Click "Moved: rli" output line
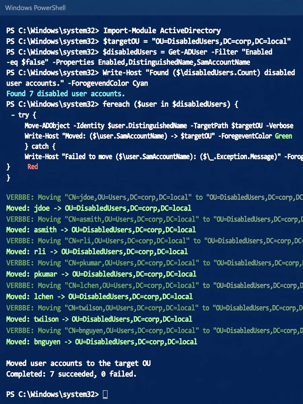This screenshot has width=303, height=404. pyautogui.click(x=97, y=251)
